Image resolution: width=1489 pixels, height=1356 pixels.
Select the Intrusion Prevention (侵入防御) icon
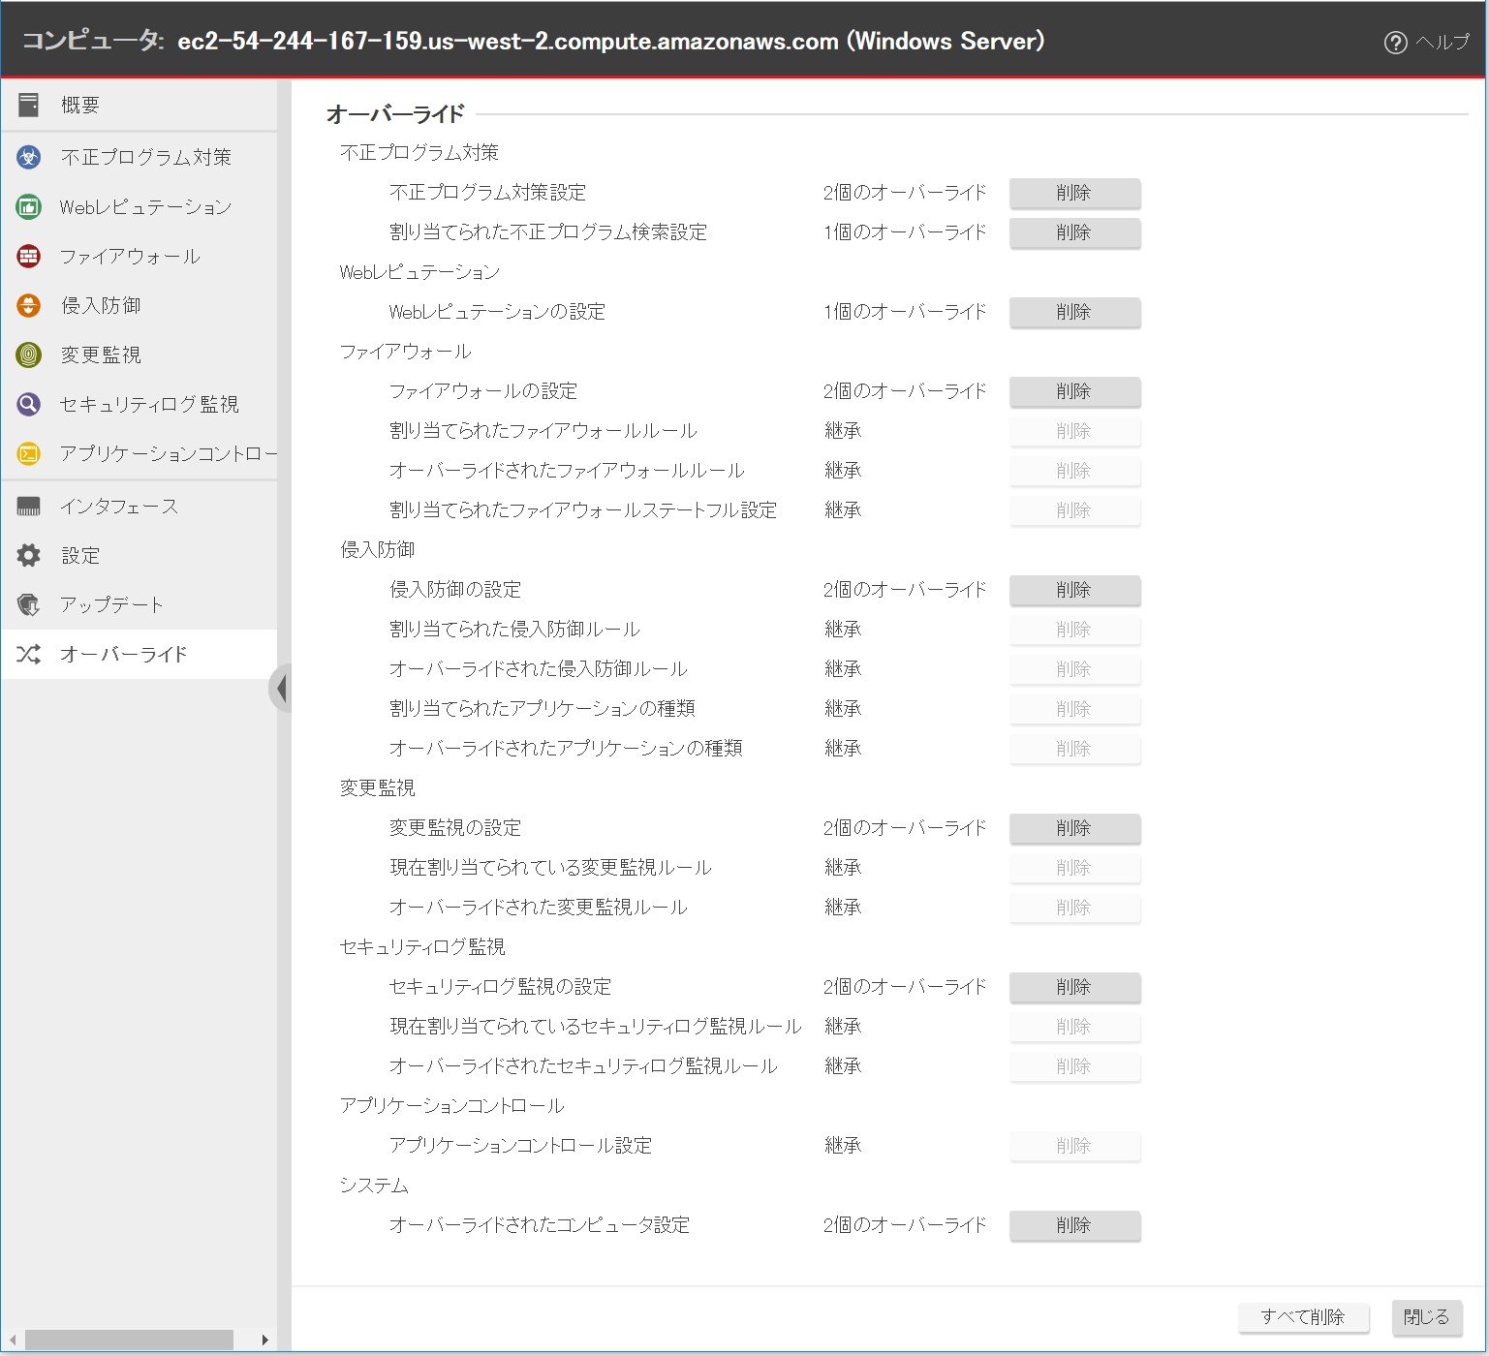(x=29, y=305)
